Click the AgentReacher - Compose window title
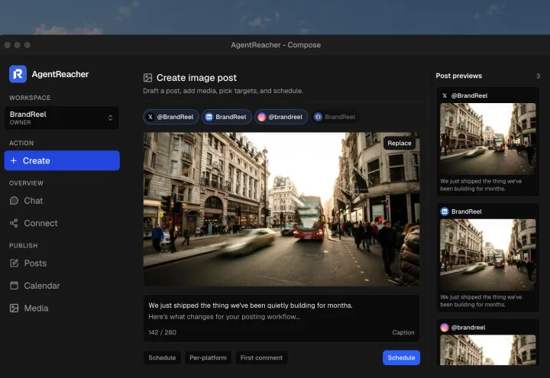Viewport: 550px width, 378px height. tap(276, 45)
